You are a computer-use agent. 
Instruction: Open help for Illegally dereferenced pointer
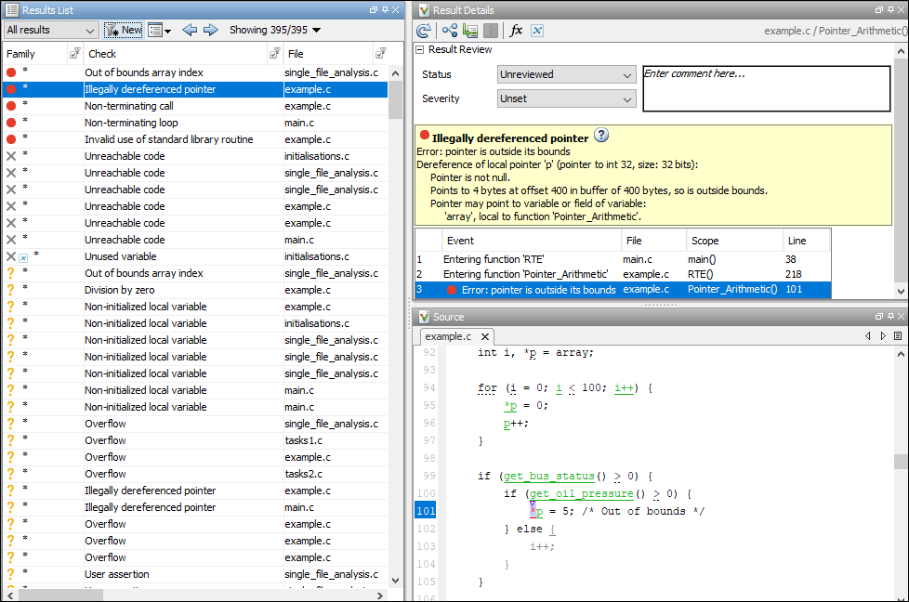(601, 137)
